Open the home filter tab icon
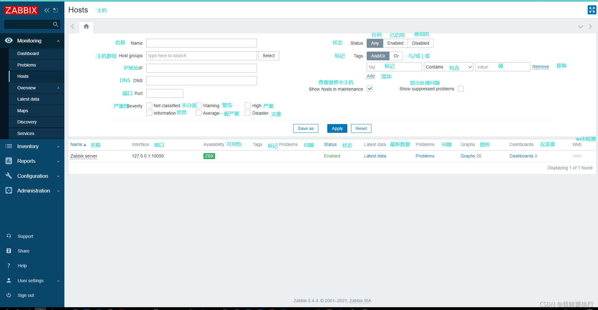Viewport: 598px width, 310px height. (86, 27)
